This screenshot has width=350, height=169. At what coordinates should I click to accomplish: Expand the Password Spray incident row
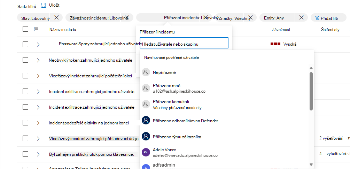pyautogui.click(x=38, y=44)
